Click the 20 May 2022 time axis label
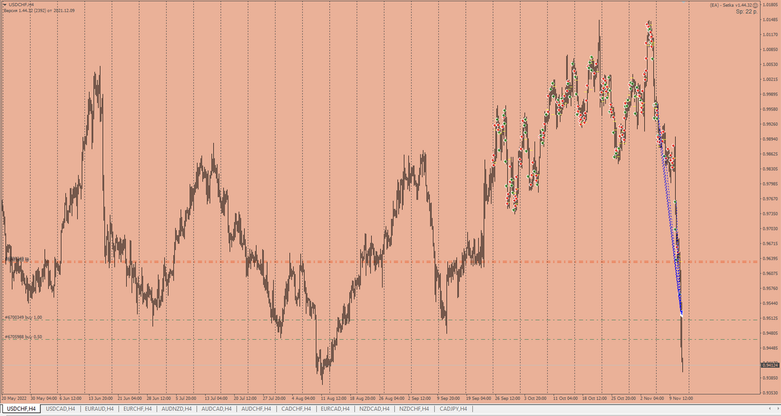The height and width of the screenshot is (416, 781). [x=14, y=398]
